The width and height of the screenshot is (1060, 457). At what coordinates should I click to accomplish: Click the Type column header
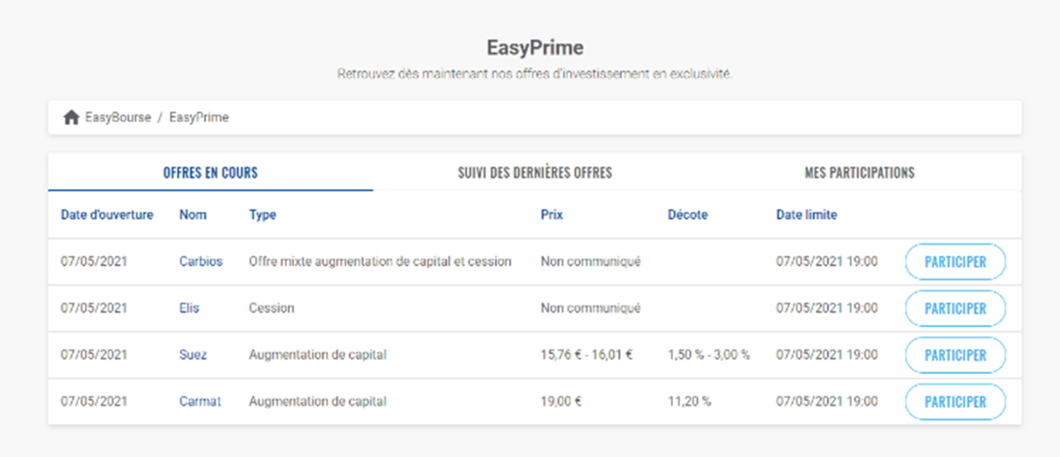pos(263,215)
